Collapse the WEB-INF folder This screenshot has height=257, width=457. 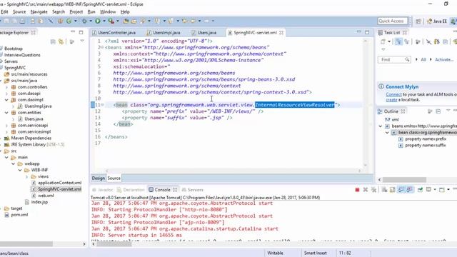(20, 170)
